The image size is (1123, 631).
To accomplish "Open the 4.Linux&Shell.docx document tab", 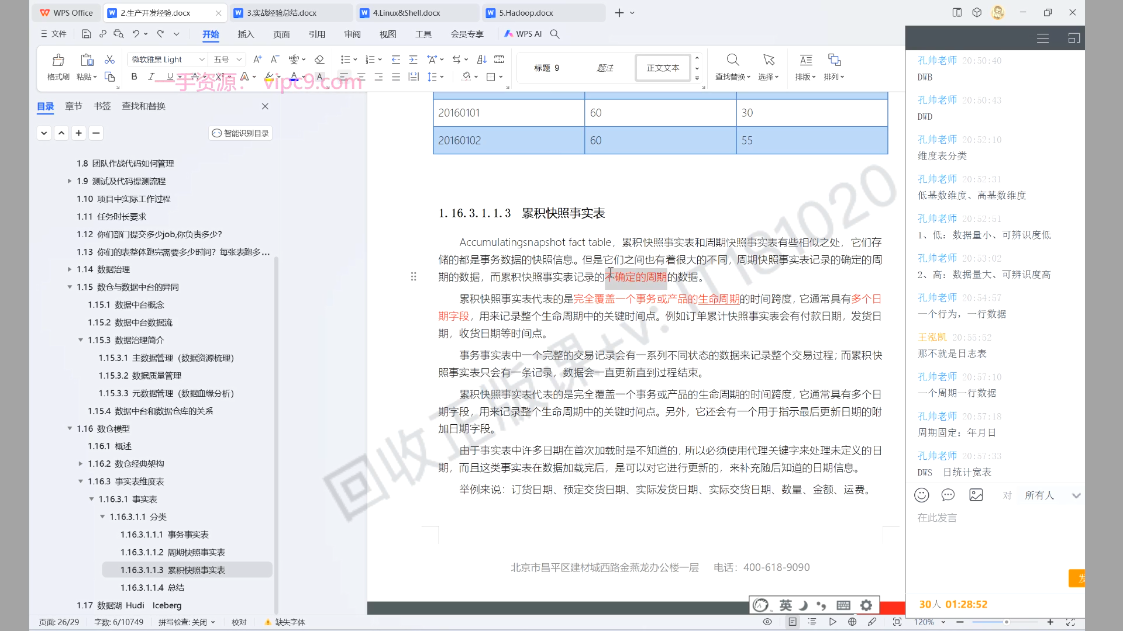I will [x=407, y=13].
